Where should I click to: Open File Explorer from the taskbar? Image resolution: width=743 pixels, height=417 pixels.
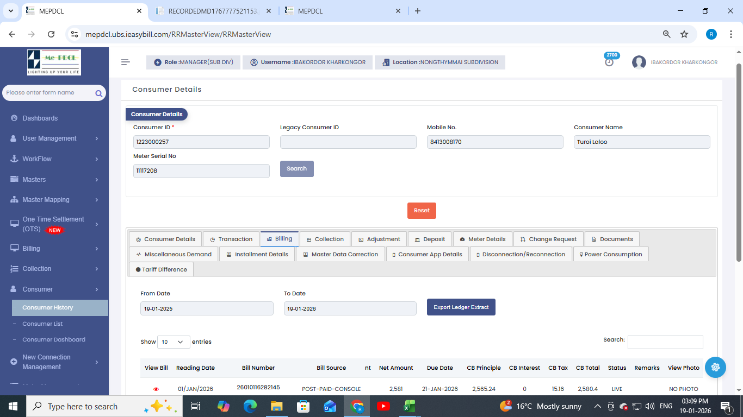click(277, 406)
